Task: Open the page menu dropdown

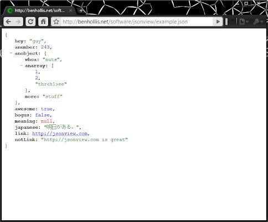Action: (244, 22)
